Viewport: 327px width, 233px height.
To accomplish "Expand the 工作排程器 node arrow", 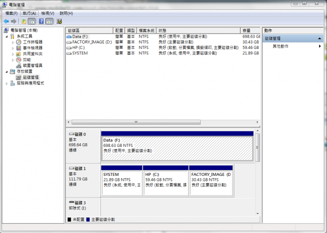I will [x=13, y=43].
